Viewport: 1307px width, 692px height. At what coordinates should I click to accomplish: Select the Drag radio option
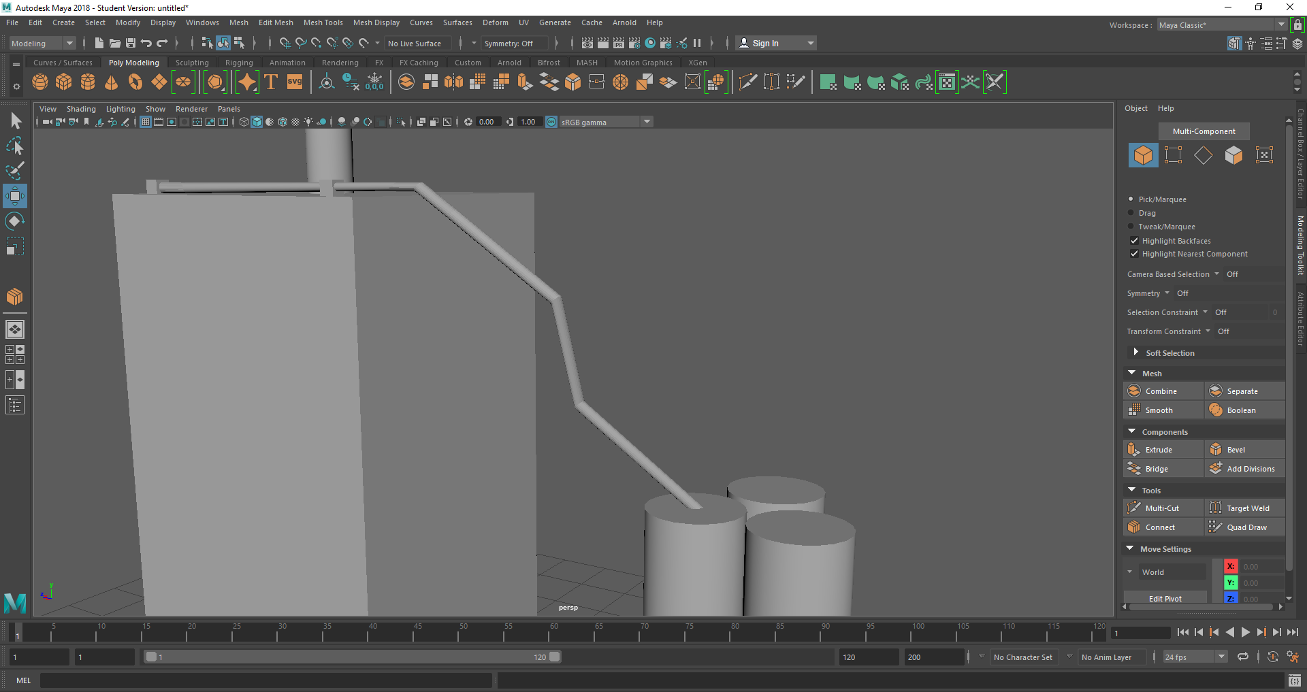click(x=1131, y=213)
